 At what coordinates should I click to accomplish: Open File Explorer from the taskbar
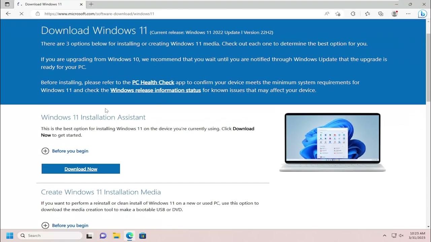point(116,236)
